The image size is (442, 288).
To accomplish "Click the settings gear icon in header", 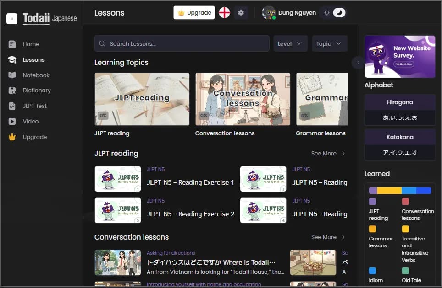I will pyautogui.click(x=241, y=13).
